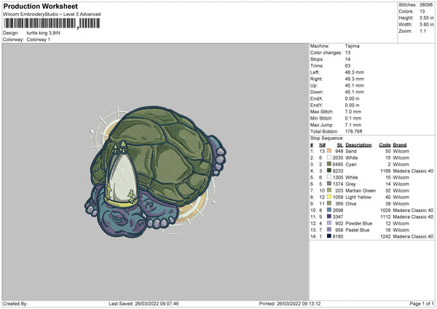Click the turtle king embroidery design preview

tap(156, 171)
